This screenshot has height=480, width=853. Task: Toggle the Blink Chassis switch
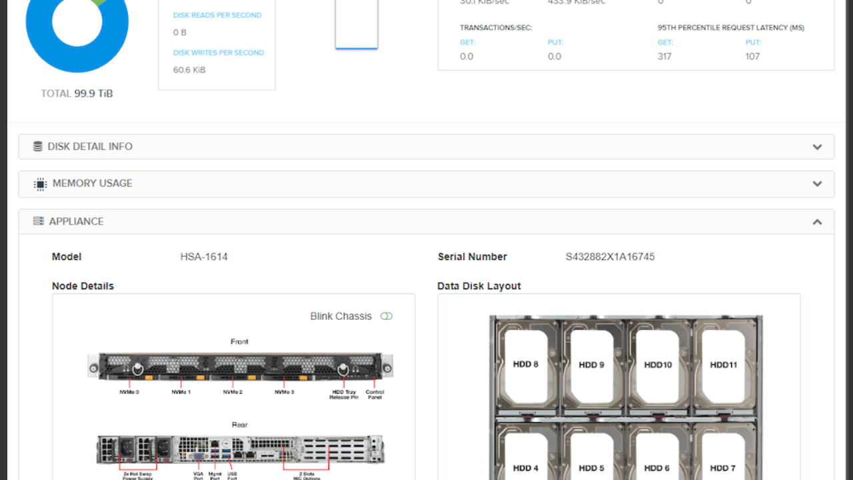point(387,316)
